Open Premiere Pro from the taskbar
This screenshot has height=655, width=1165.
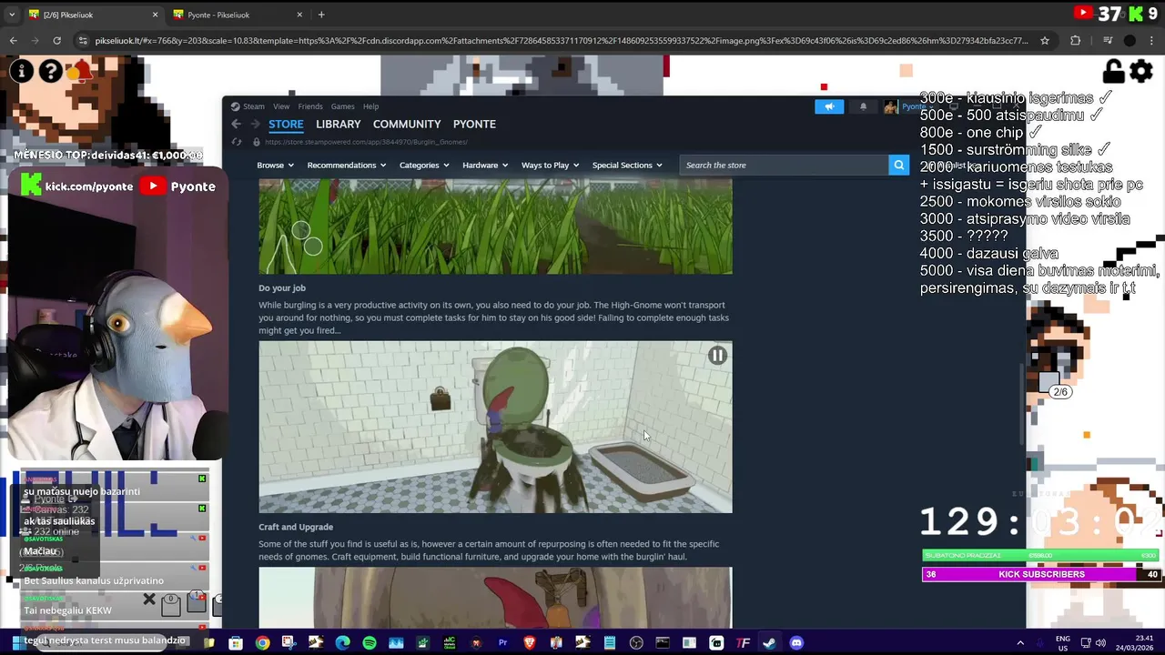502,643
